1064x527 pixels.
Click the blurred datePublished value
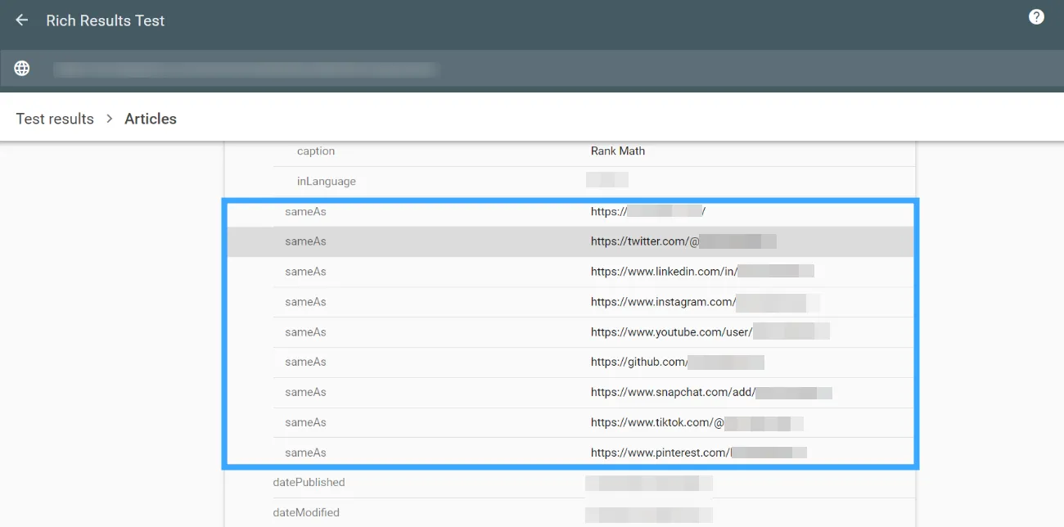pos(649,483)
